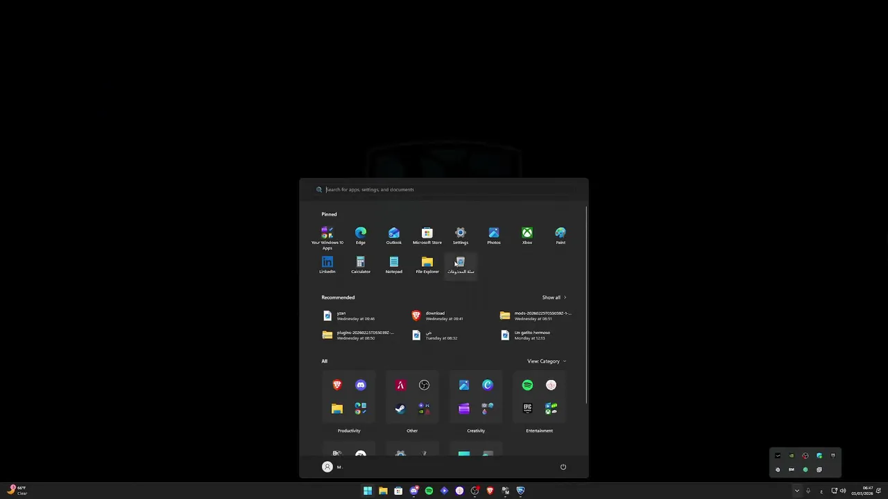Image resolution: width=888 pixels, height=499 pixels.
Task: Open Brave browser on the taskbar
Action: click(490, 491)
